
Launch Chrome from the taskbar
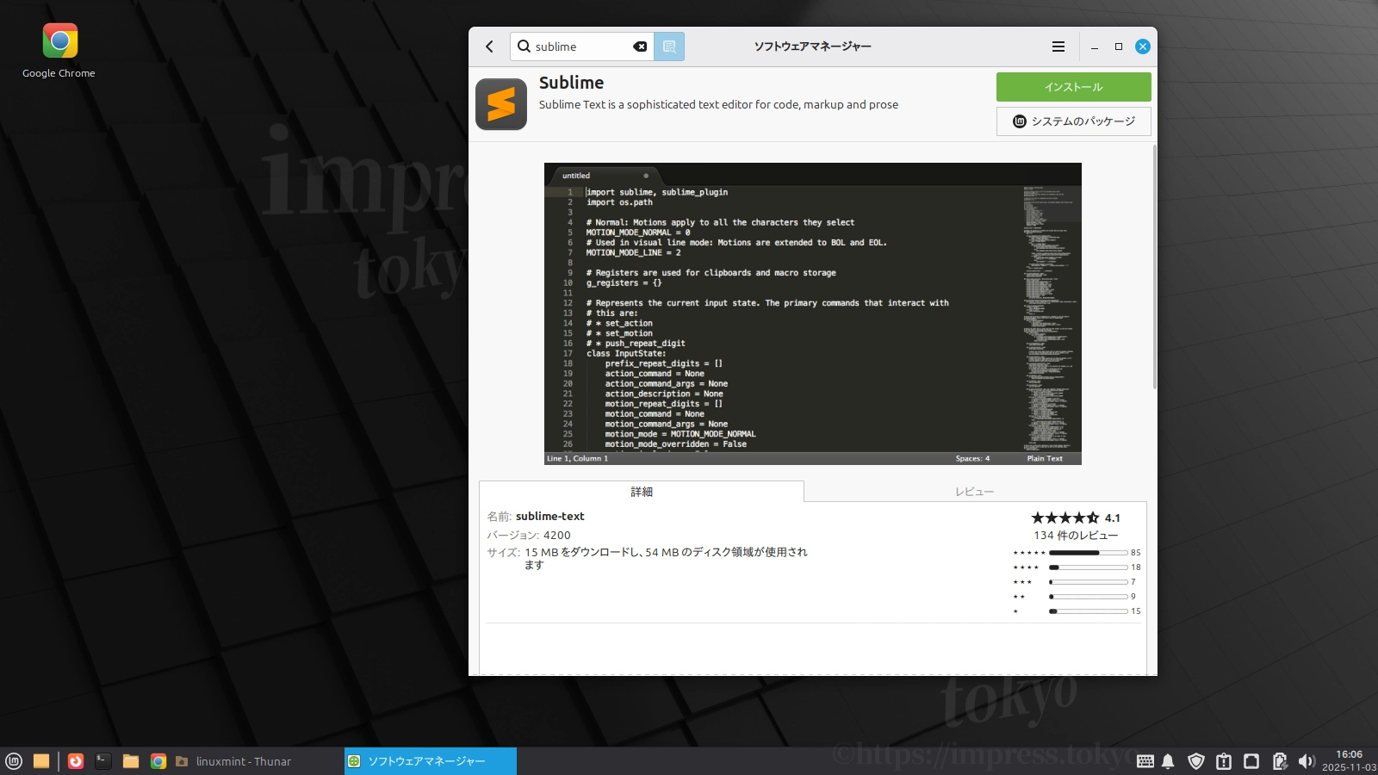(x=158, y=761)
